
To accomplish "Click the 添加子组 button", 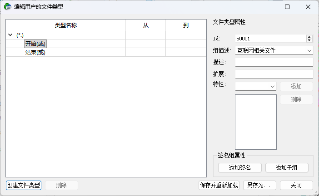I will (287, 167).
